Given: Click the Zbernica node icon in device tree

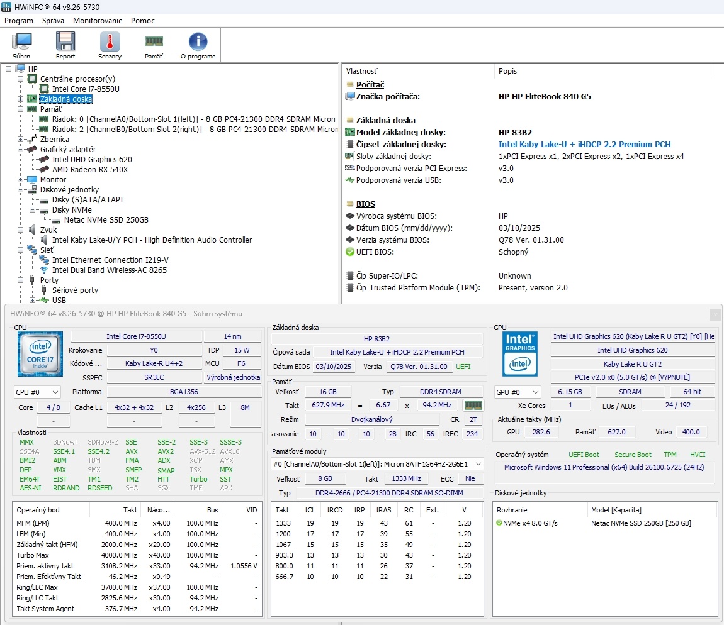Looking at the screenshot, I should click(31, 139).
